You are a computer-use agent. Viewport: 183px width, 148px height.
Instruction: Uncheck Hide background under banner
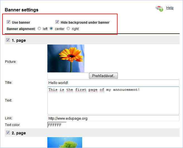57,22
